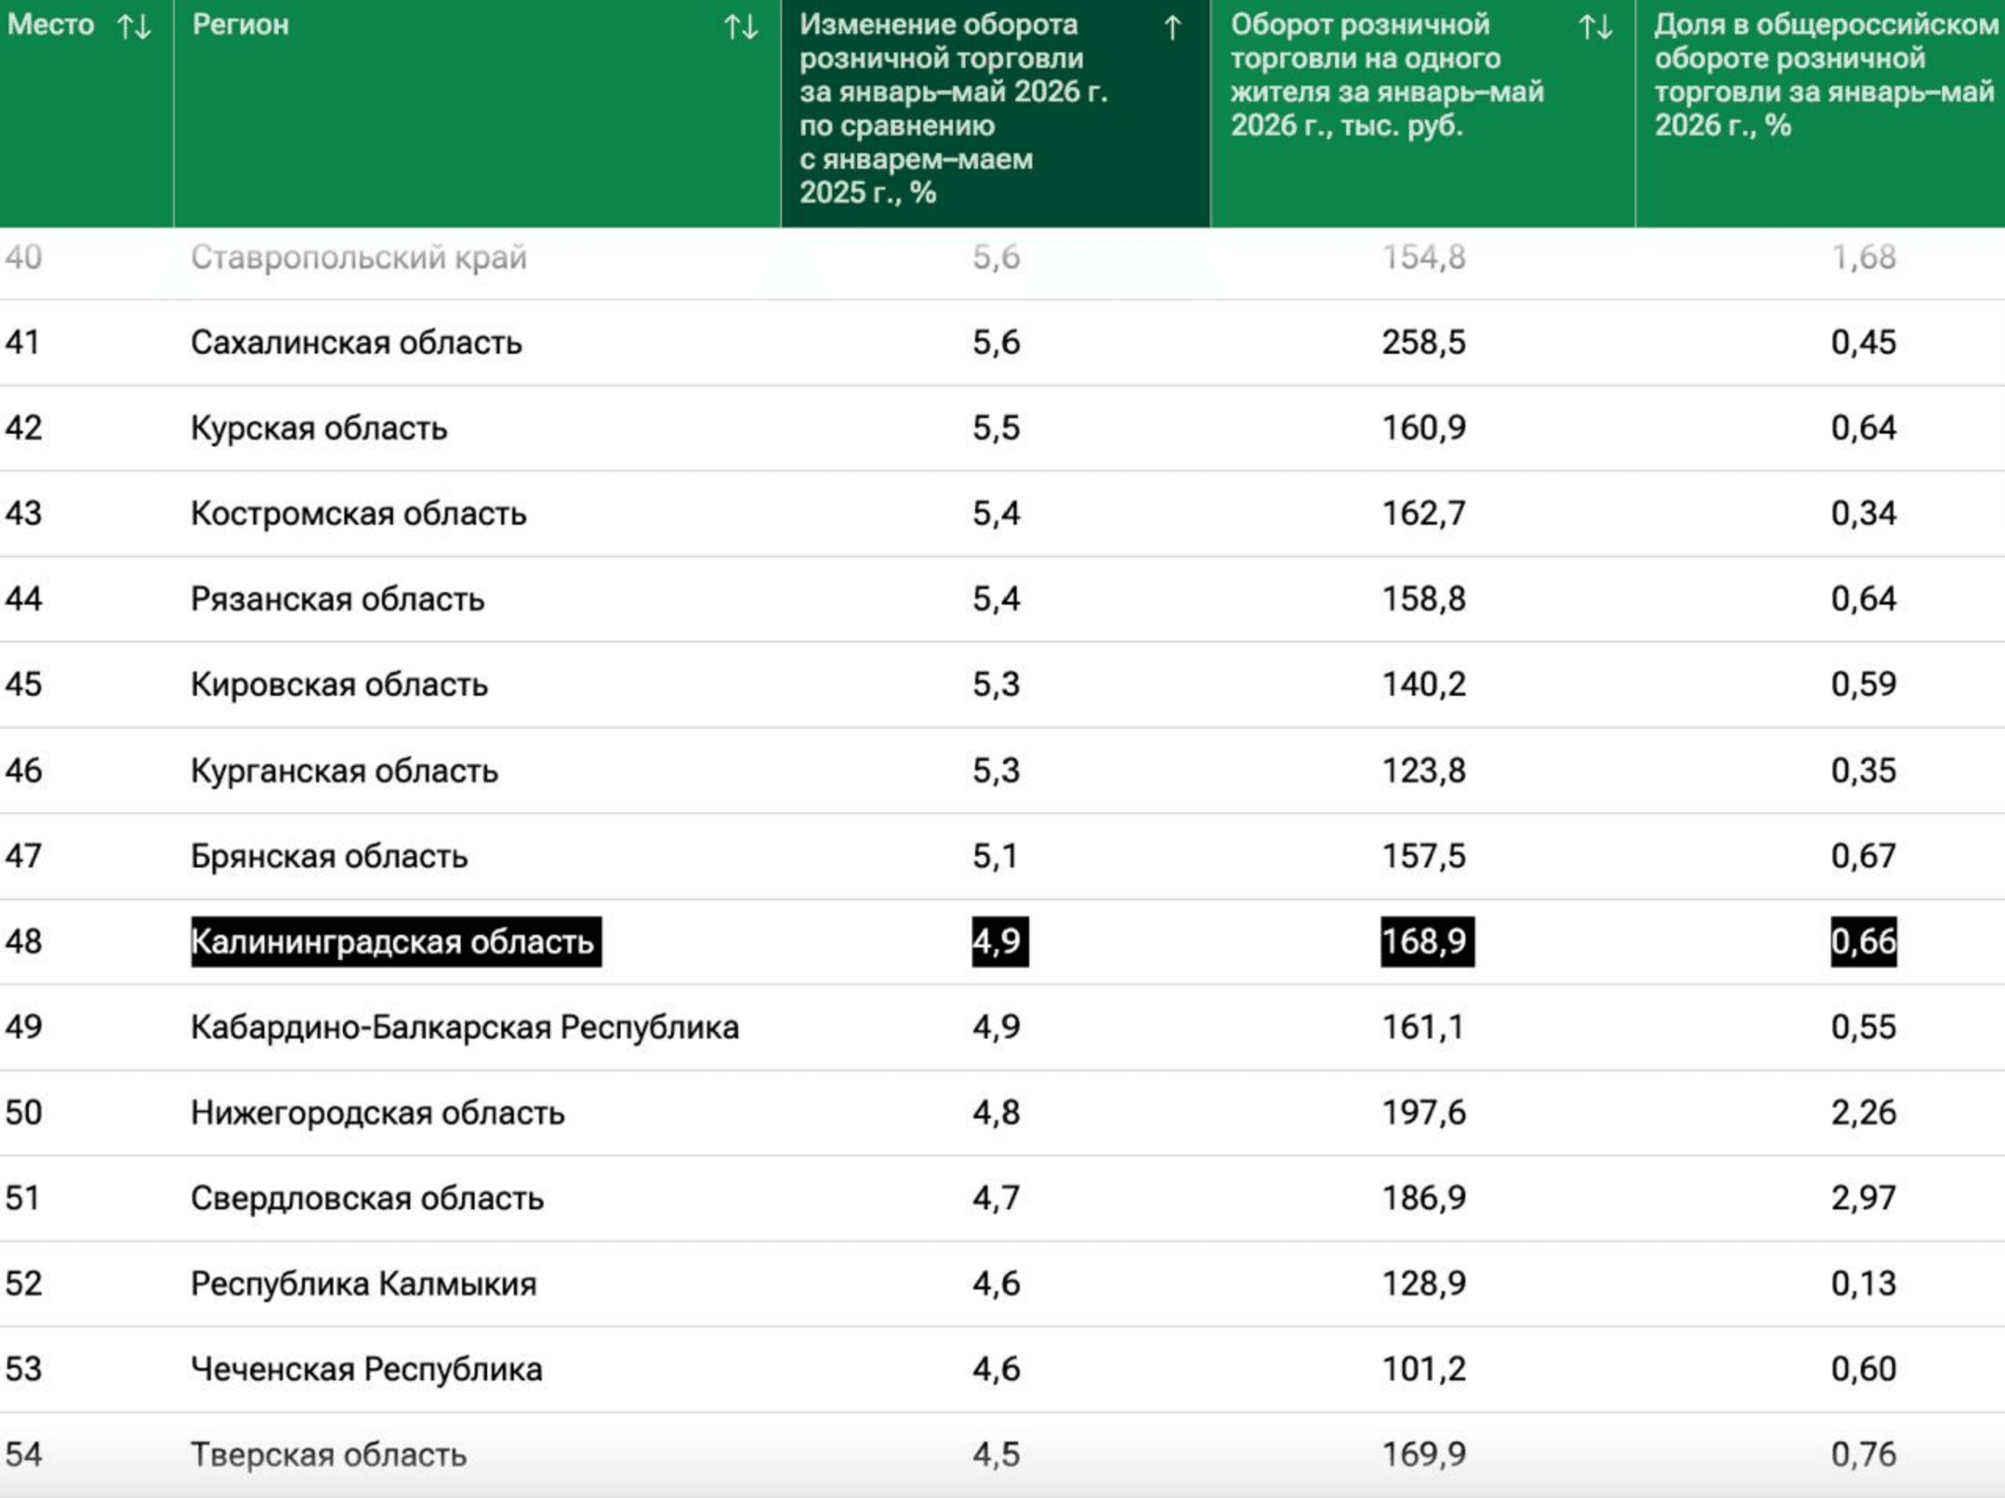Click sort arrows in Регион header

click(x=741, y=27)
